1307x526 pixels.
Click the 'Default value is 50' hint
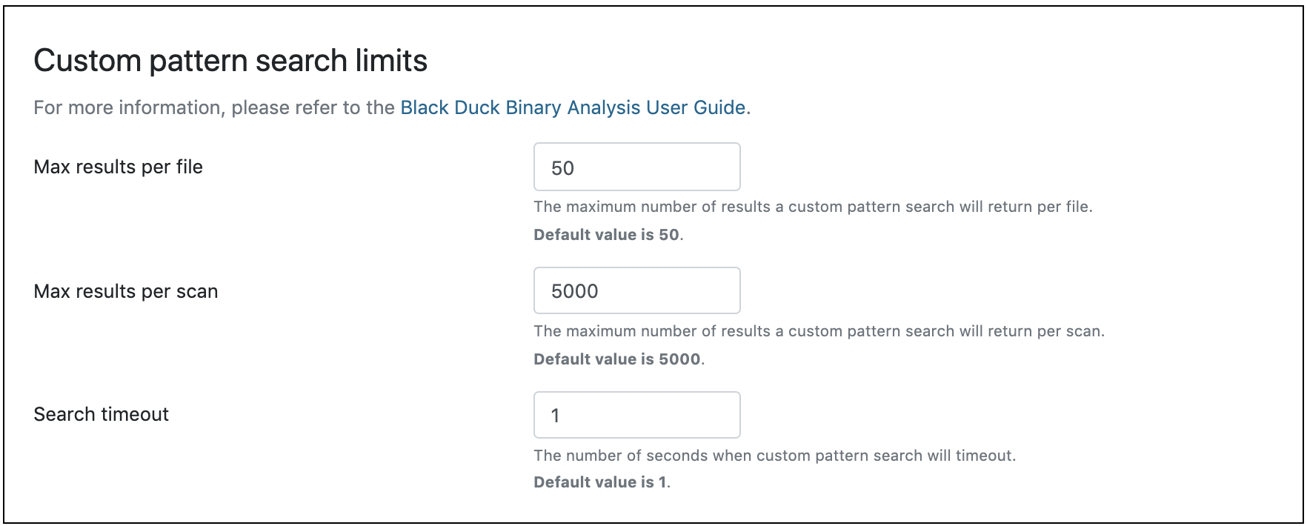point(608,236)
